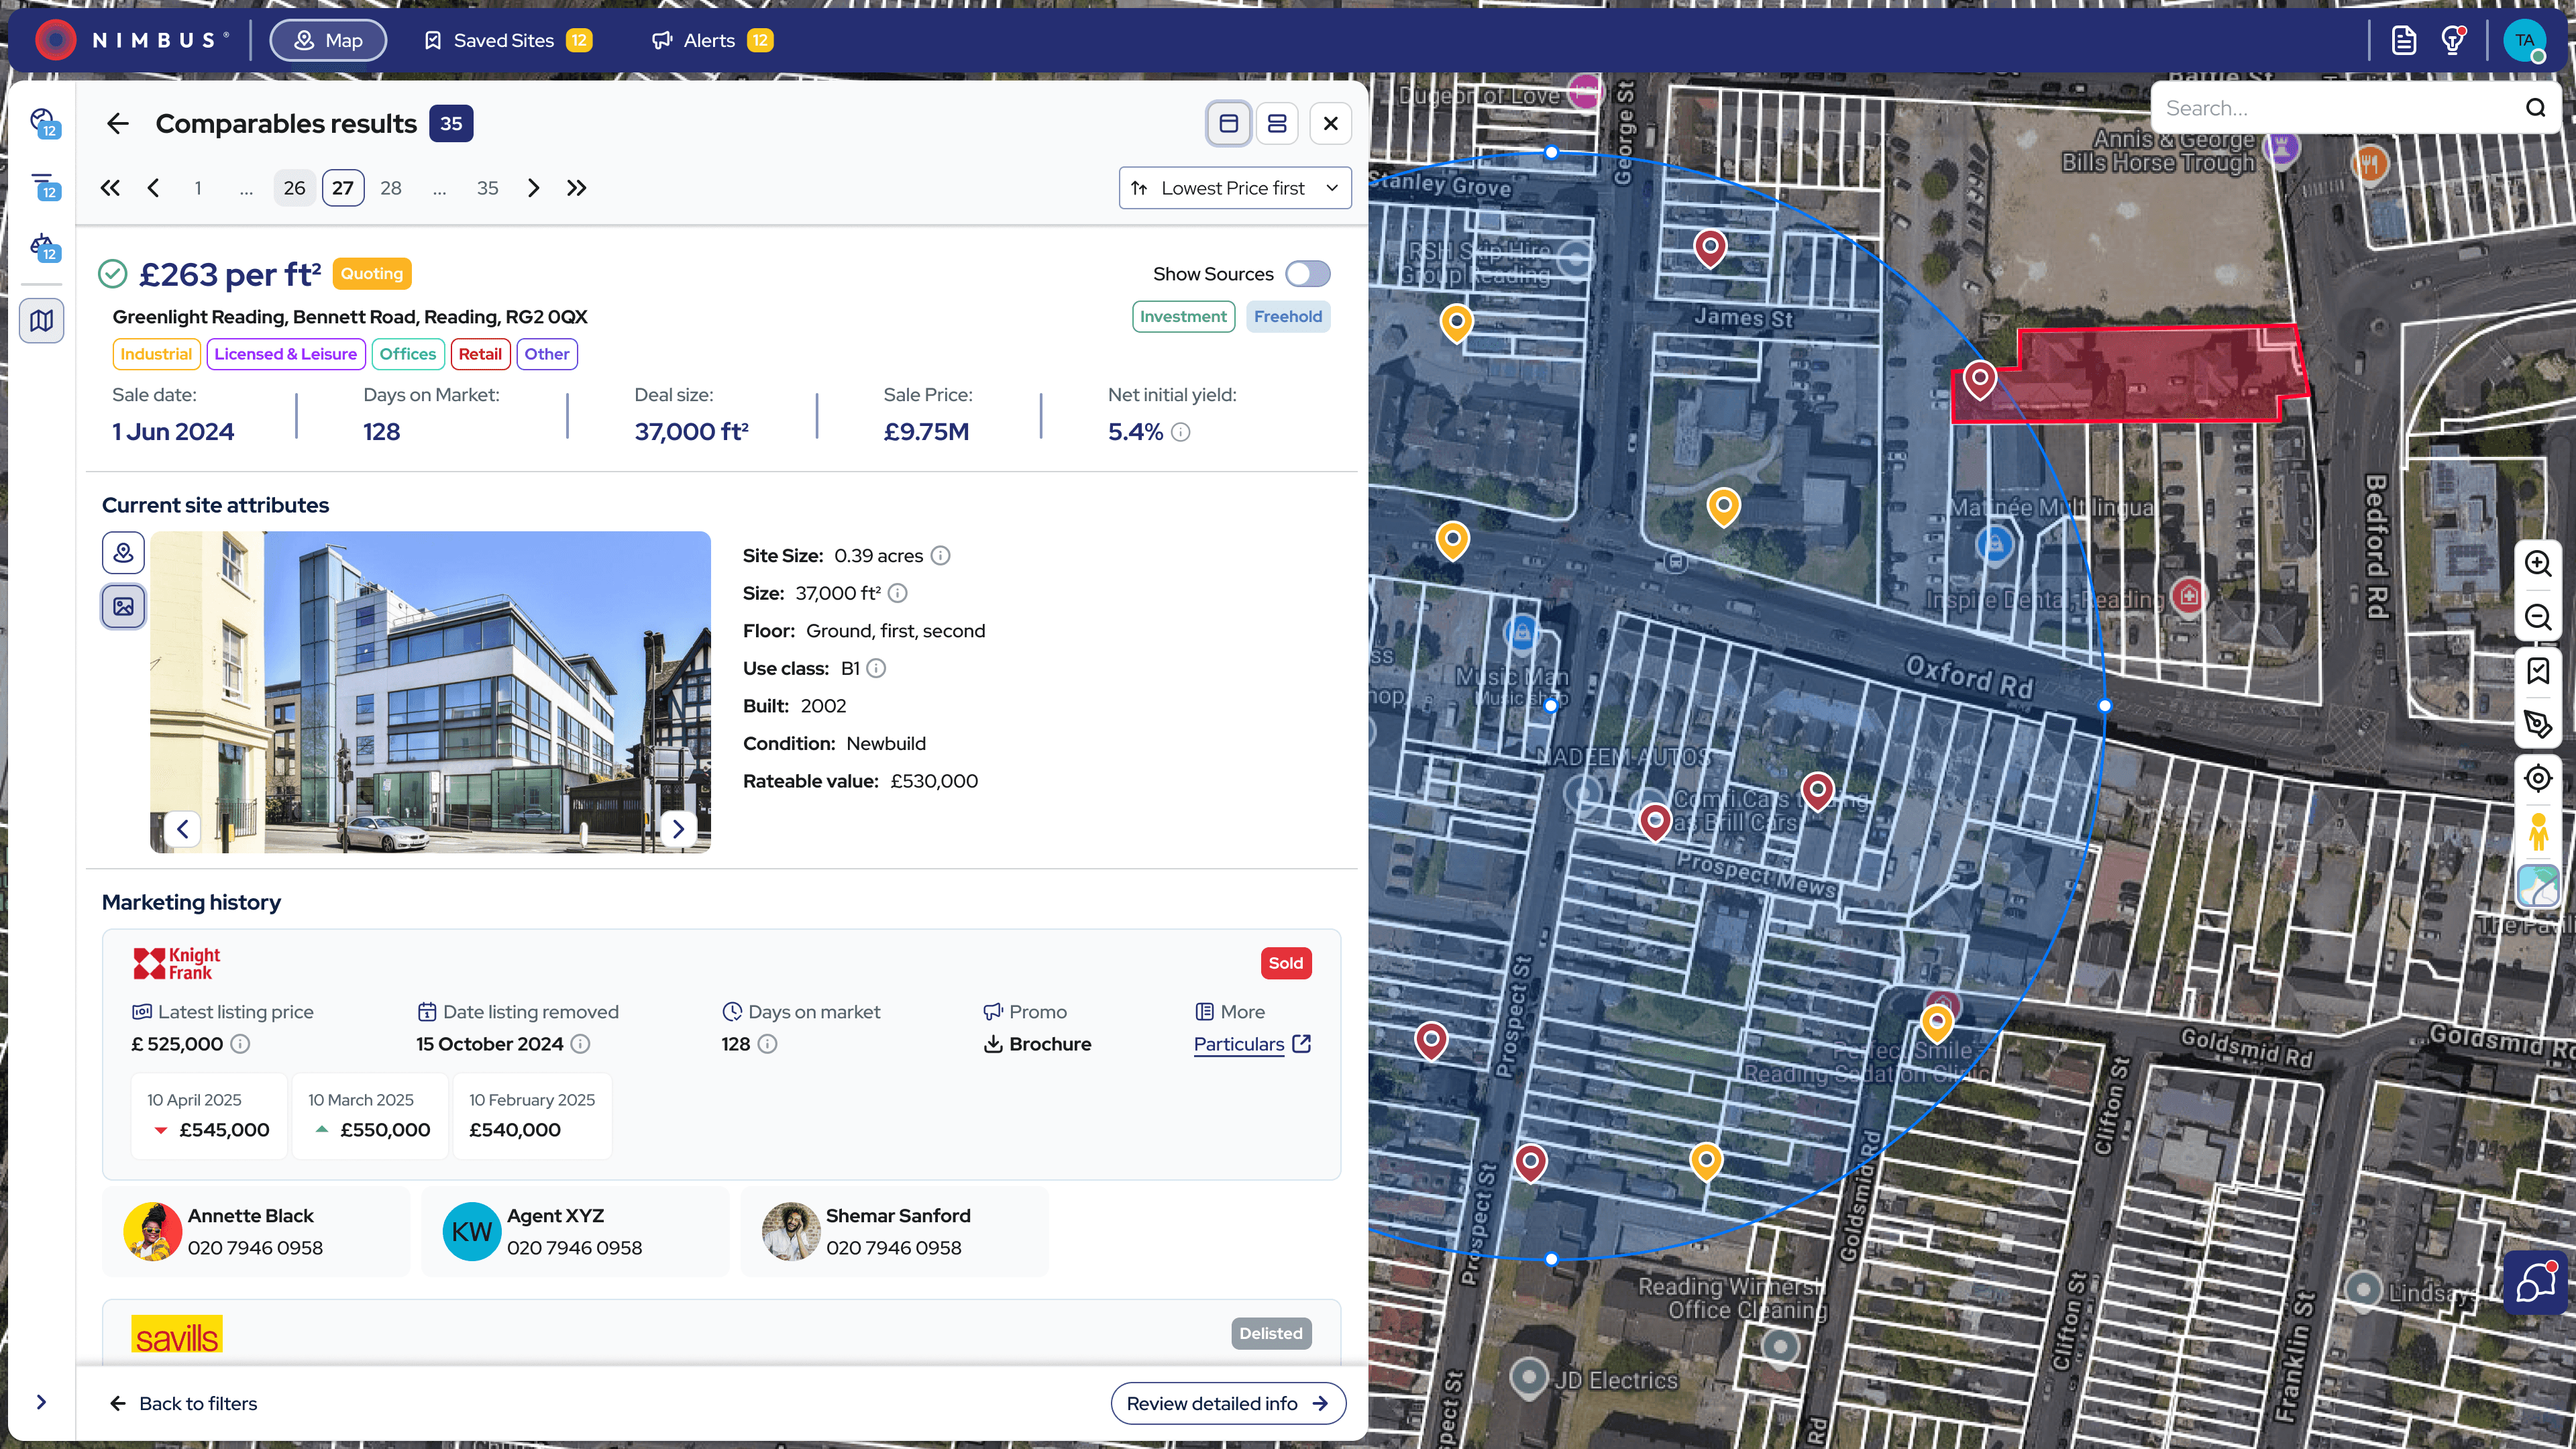Viewport: 2576px width, 1449px height.
Task: Switch to stacked list layout view
Action: (1277, 123)
